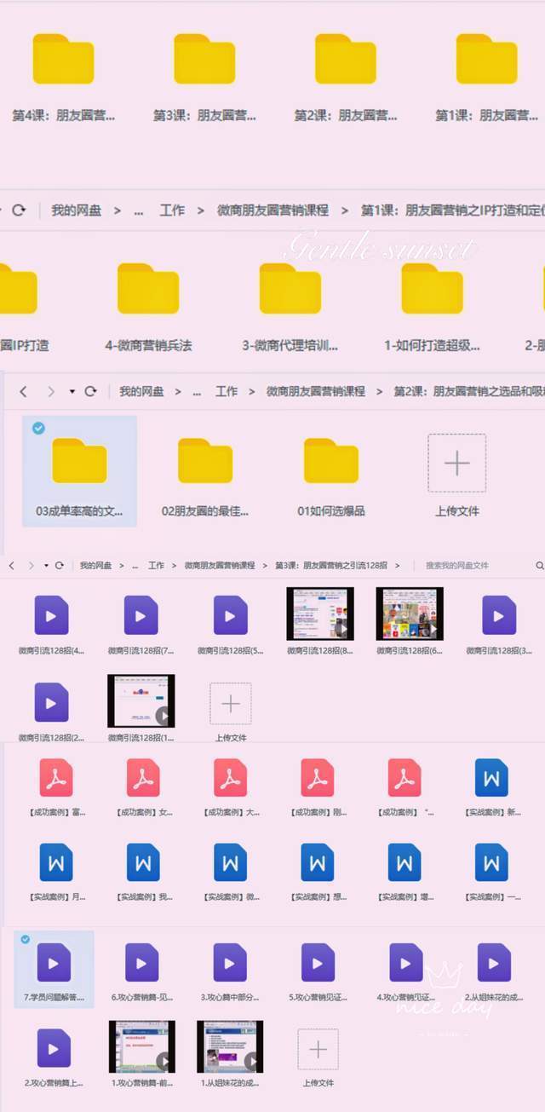This screenshot has height=1112, width=545.
Task: Open the 4-微商营销兵法 folder
Action: coord(148,289)
